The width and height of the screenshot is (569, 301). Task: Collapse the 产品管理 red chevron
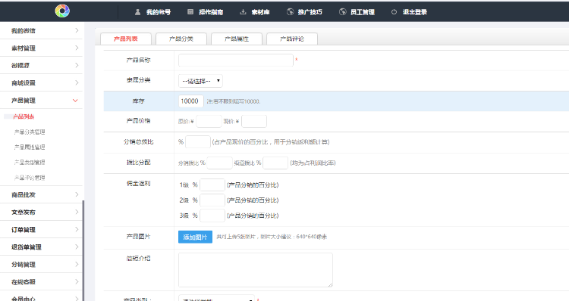(75, 101)
